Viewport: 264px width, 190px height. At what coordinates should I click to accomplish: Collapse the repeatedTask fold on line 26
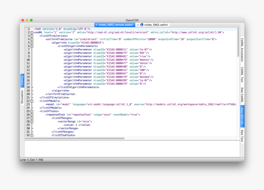32,114
